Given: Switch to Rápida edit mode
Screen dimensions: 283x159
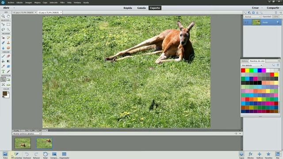Looking at the screenshot, I should pyautogui.click(x=128, y=8).
